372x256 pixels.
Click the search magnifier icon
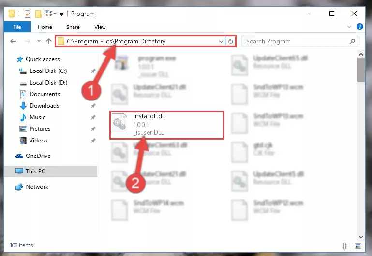[352, 41]
